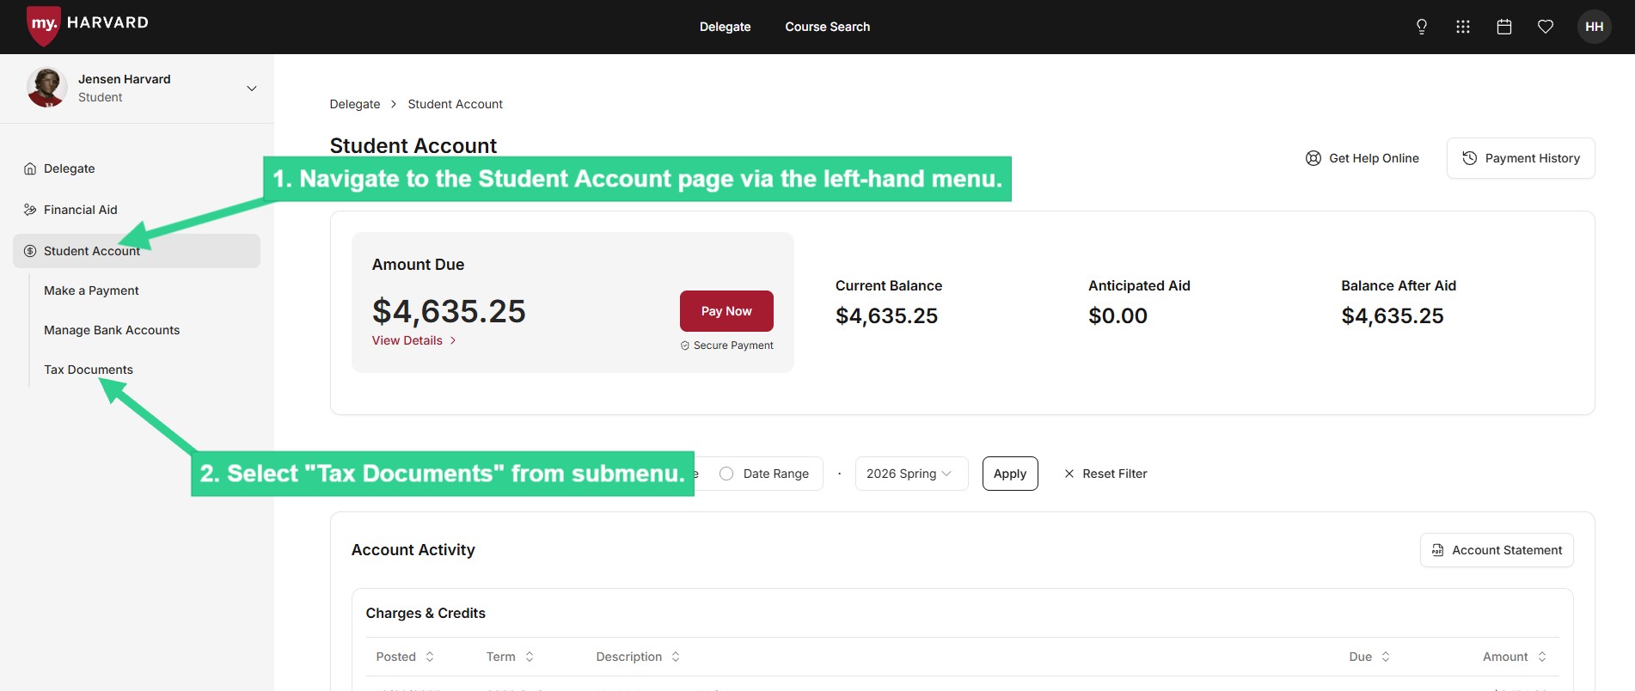The height and width of the screenshot is (691, 1635).
Task: Download the Account Statement
Action: tap(1497, 550)
